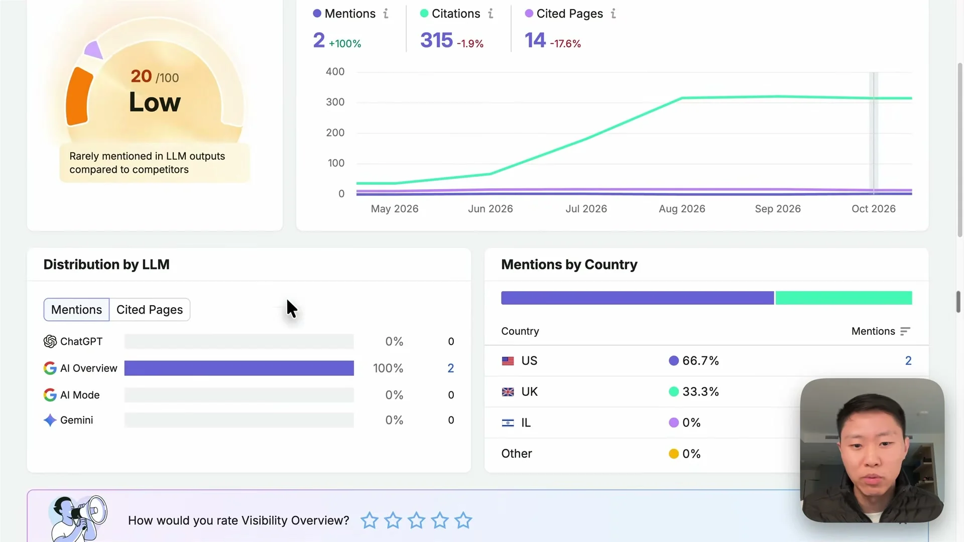
Task: Click the green UK segment of country bar
Action: [x=843, y=298]
